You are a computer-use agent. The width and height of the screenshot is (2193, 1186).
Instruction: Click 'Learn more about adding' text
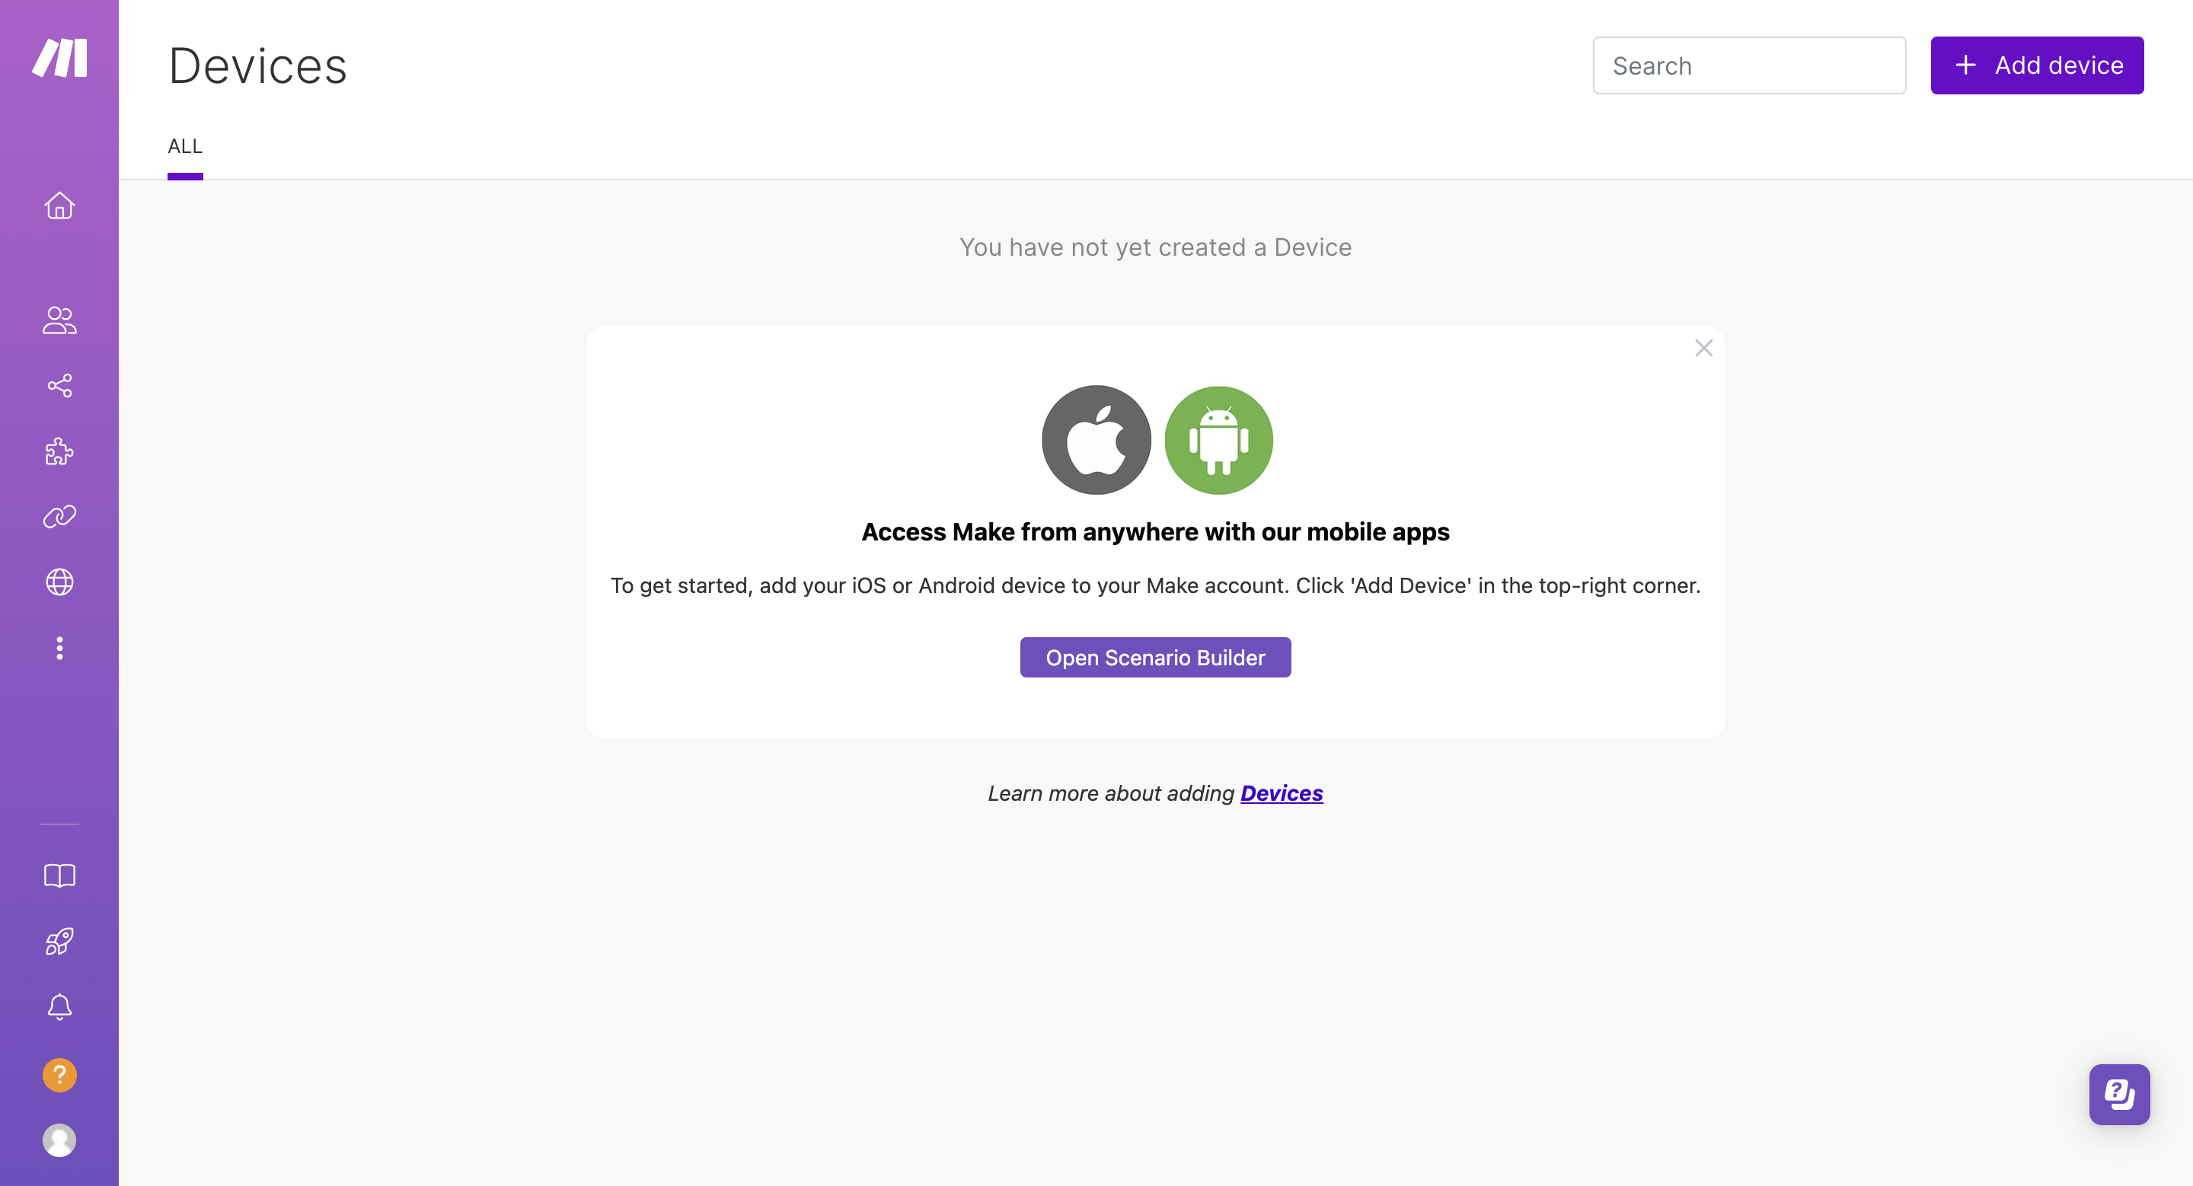pos(1110,793)
